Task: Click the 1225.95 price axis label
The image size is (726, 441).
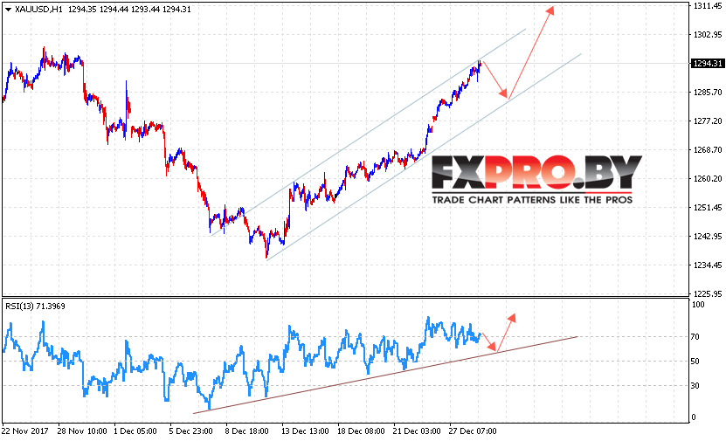Action: (707, 293)
